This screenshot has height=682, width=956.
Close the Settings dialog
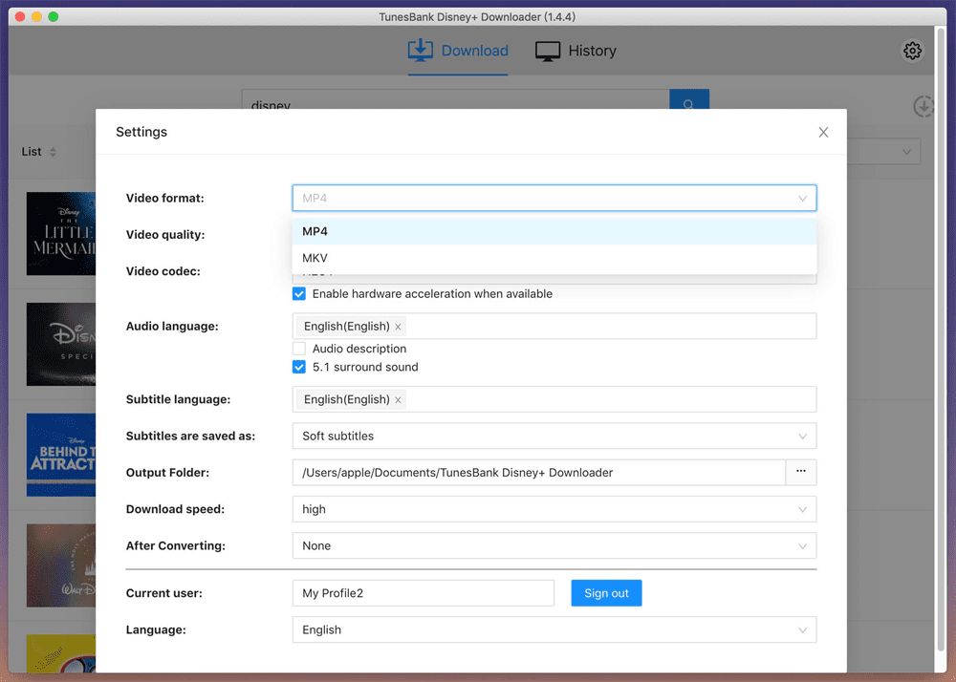tap(823, 132)
